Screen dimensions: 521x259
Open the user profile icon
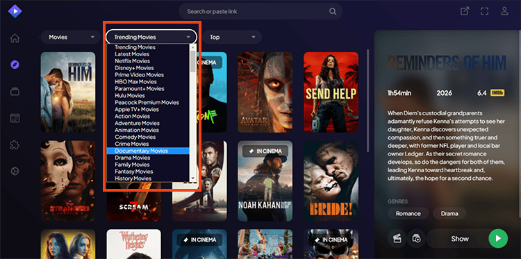tap(504, 11)
